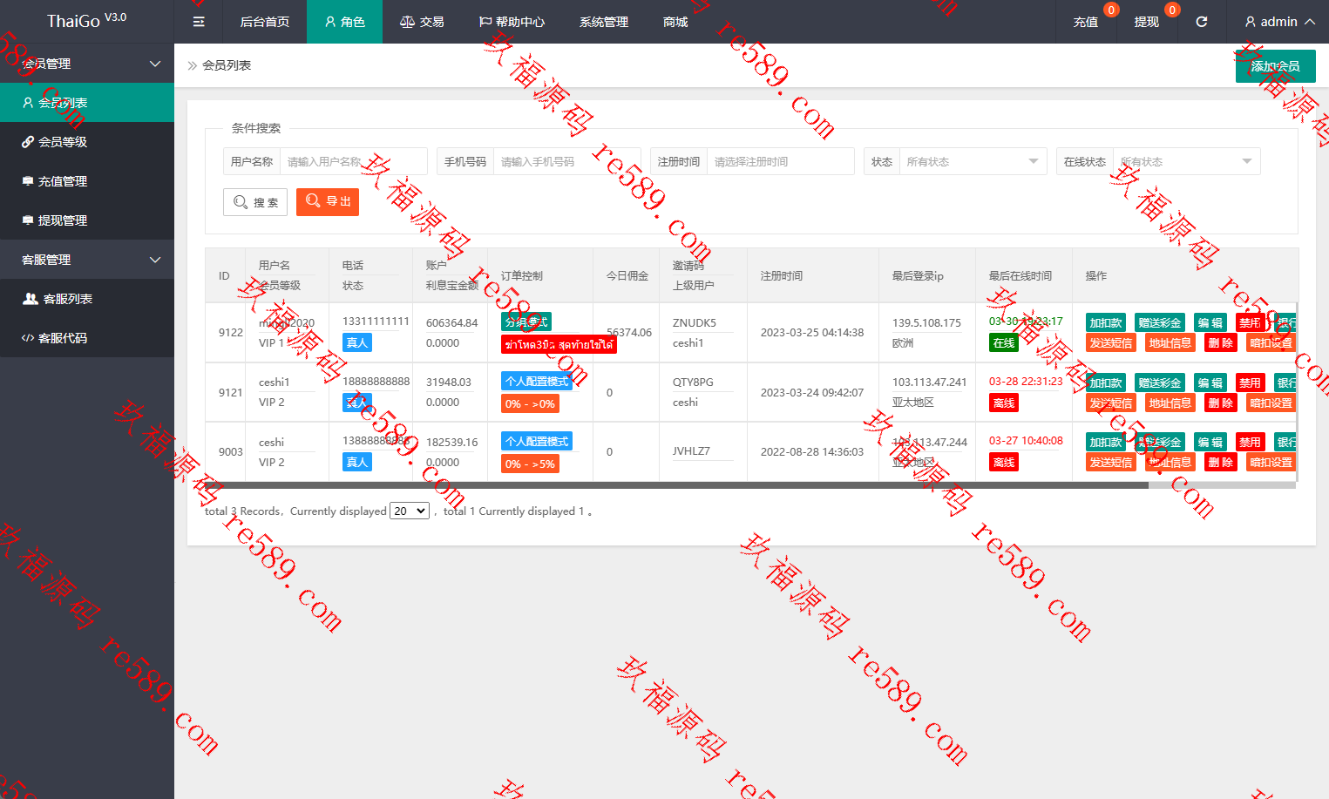Open 充值管理 in sidebar
1329x799 pixels.
click(87, 181)
